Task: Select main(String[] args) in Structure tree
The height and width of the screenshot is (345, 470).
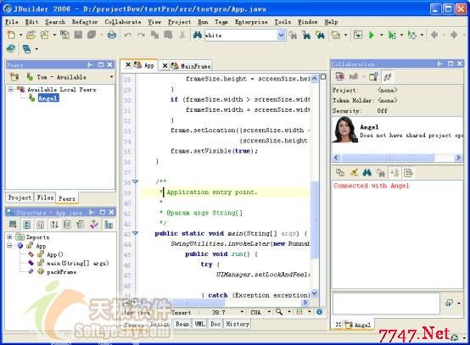Action: 77,263
